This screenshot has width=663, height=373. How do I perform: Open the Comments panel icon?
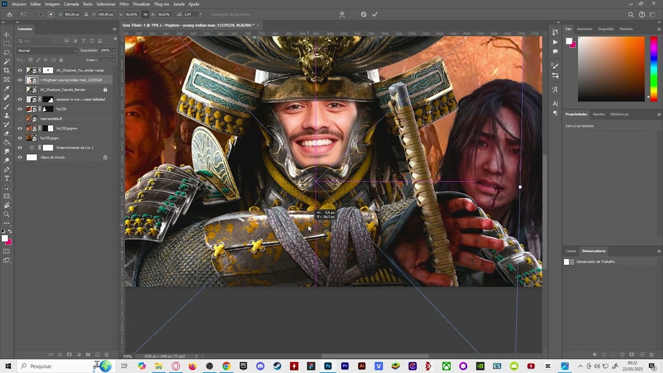[555, 51]
